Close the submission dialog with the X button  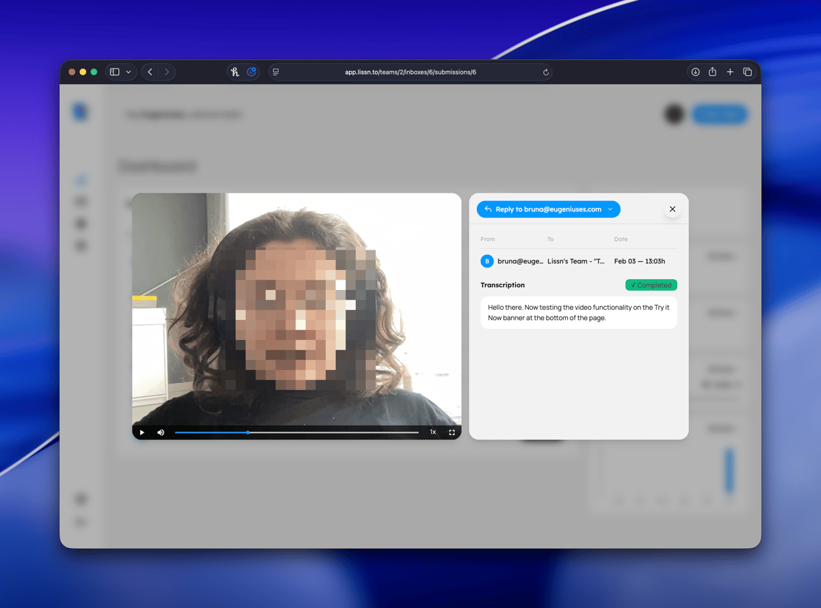pos(672,209)
